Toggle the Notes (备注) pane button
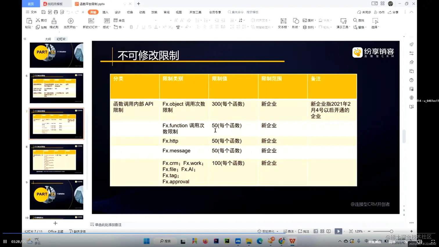Screen dimensions: 439x247 pyautogui.click(x=289, y=231)
